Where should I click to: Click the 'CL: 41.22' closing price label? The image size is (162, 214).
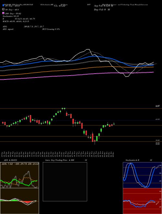click(60, 6)
